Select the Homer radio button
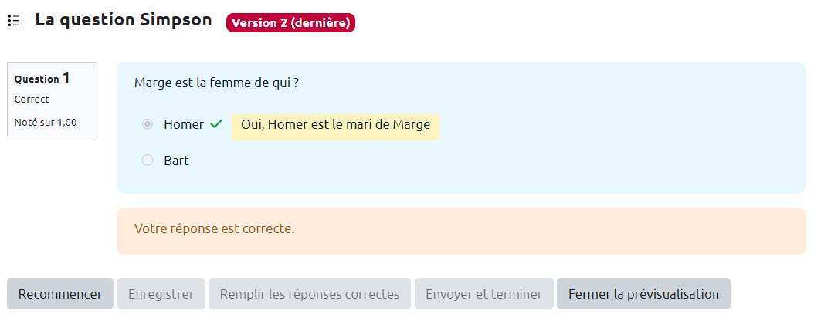This screenshot has height=328, width=814. pos(148,124)
